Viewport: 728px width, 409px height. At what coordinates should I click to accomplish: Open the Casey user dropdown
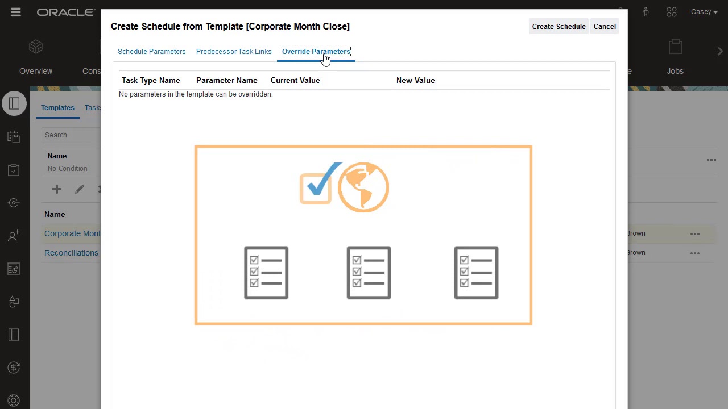click(x=704, y=12)
